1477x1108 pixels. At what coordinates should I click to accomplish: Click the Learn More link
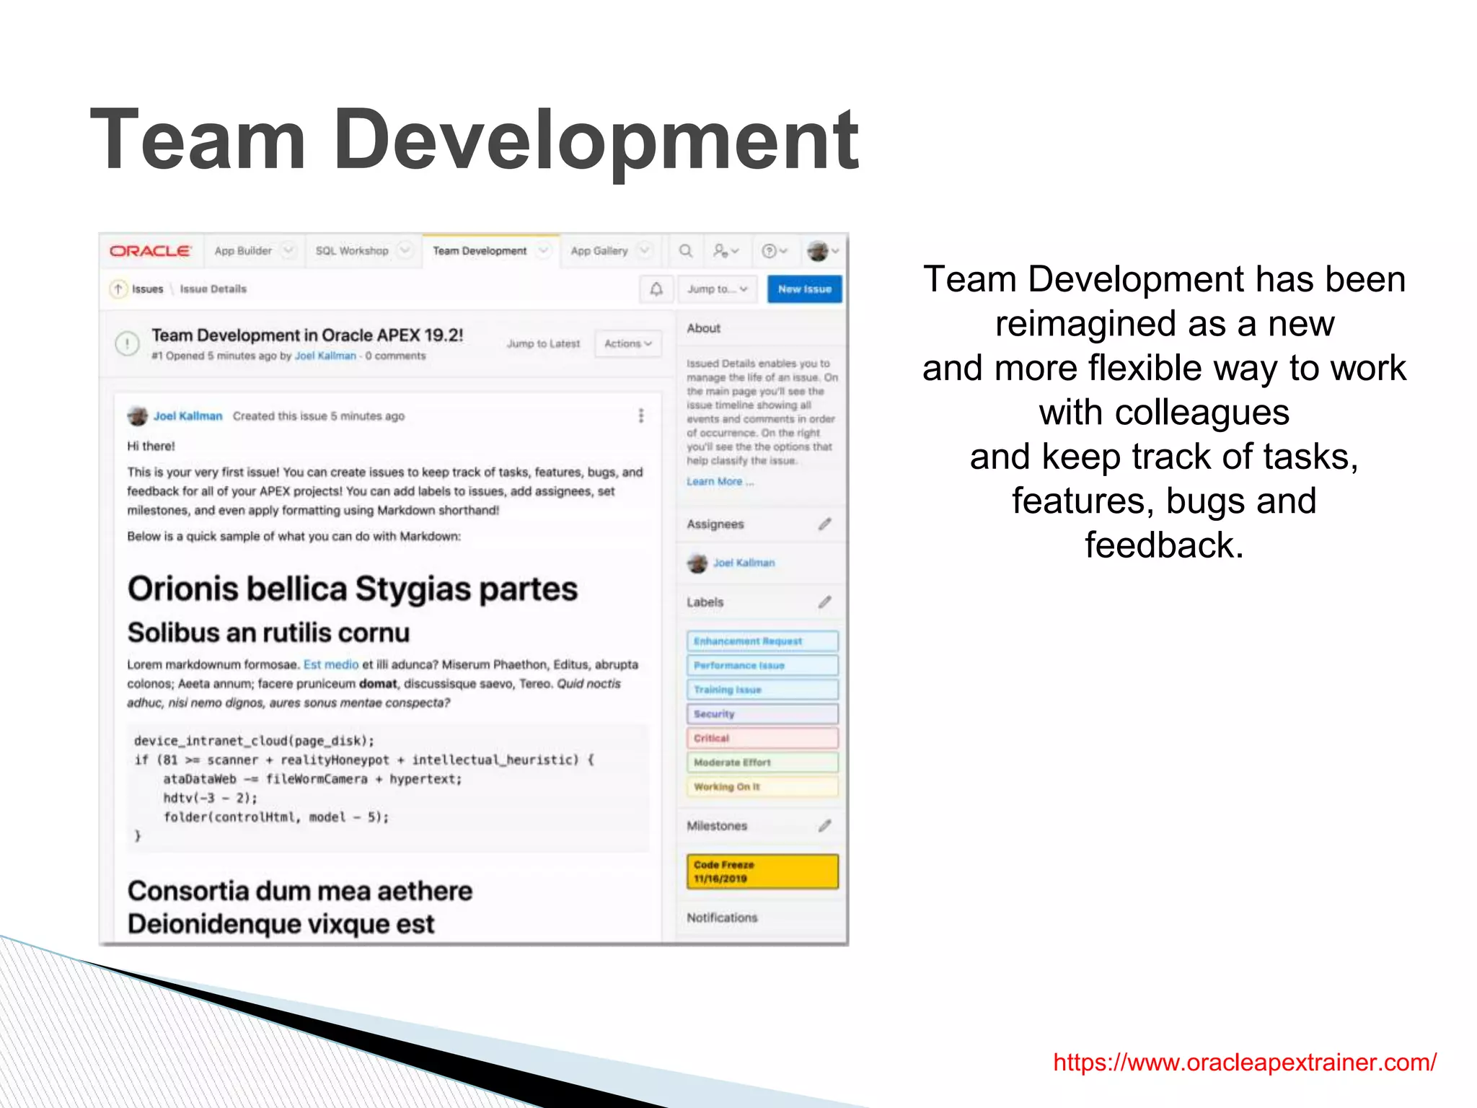pyautogui.click(x=720, y=481)
